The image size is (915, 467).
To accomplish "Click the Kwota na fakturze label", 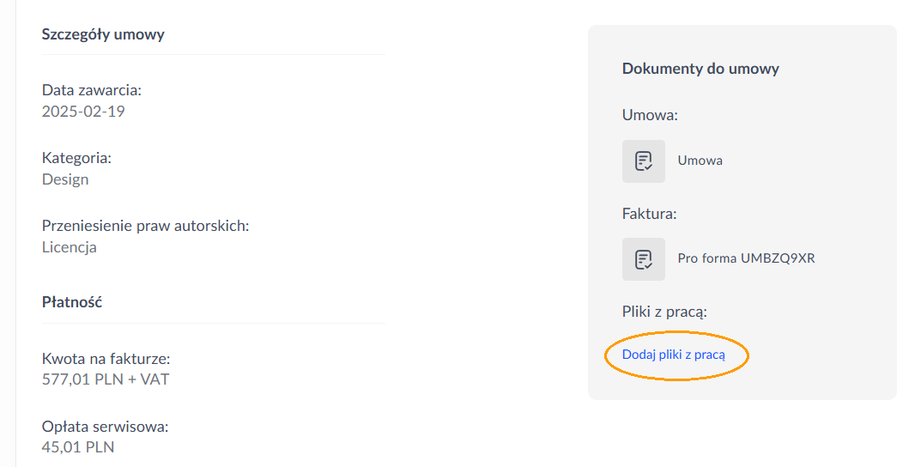I will coord(106,359).
